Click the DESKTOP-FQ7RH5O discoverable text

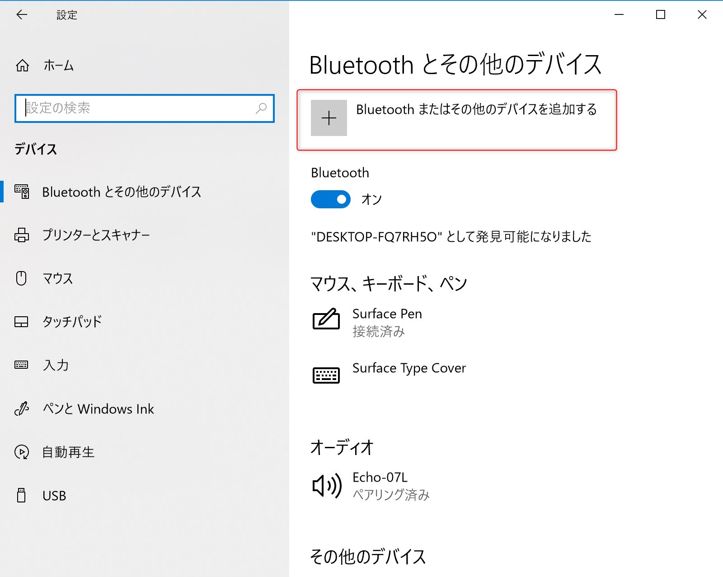[x=451, y=236]
